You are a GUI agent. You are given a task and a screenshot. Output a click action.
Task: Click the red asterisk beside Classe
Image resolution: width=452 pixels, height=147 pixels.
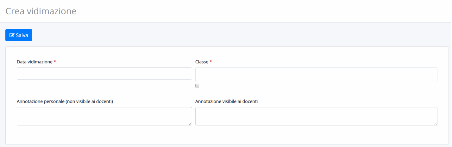(211, 61)
